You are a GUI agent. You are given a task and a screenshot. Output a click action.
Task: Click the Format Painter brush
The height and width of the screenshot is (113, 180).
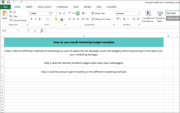point(10,20)
